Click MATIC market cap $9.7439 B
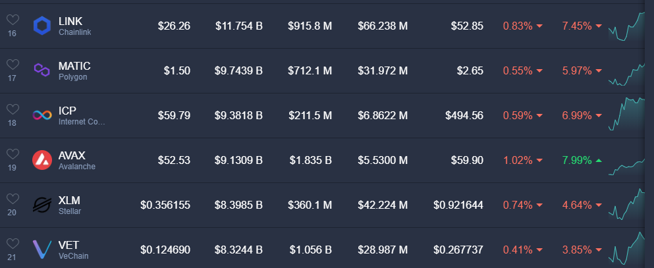The image size is (654, 268). [238, 71]
